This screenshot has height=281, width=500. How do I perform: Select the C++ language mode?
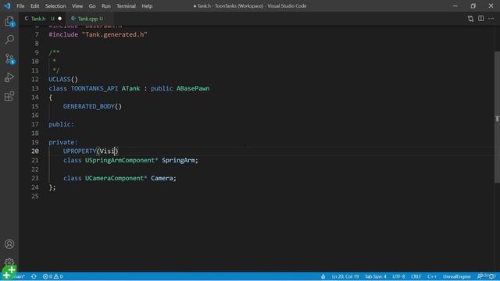(432, 276)
